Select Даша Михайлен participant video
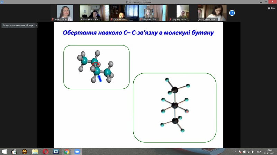This screenshot has width=277, height=155. point(212,13)
